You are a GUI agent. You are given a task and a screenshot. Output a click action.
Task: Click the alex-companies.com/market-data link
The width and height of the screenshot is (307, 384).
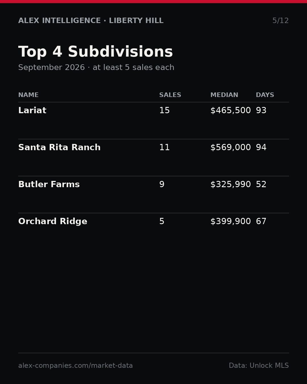[75, 366]
